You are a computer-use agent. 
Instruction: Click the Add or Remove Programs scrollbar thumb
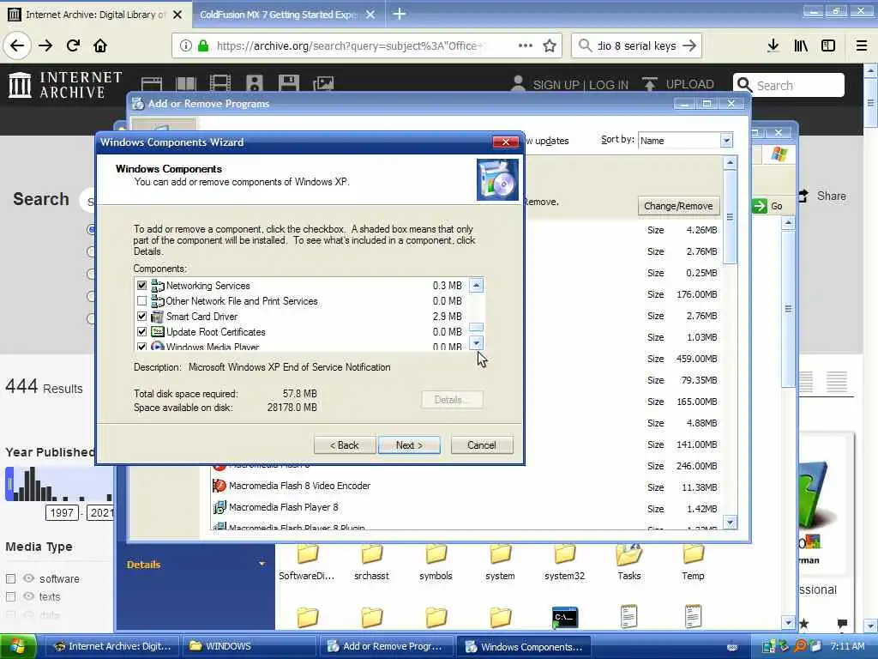[730, 217]
